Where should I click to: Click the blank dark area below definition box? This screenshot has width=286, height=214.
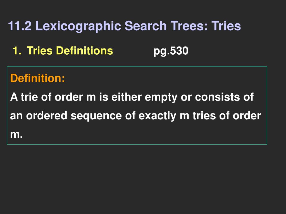tap(143, 179)
